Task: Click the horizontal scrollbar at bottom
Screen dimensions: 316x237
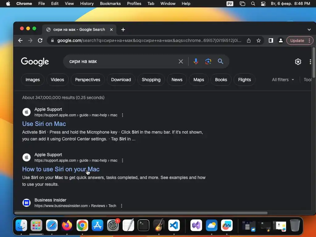Action: pyautogui.click(x=141, y=213)
